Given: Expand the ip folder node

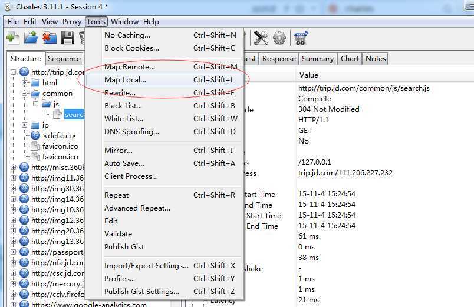Looking at the screenshot, I should (x=25, y=125).
